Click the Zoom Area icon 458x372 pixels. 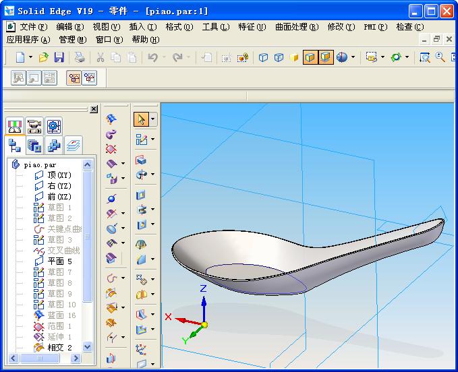pos(424,57)
